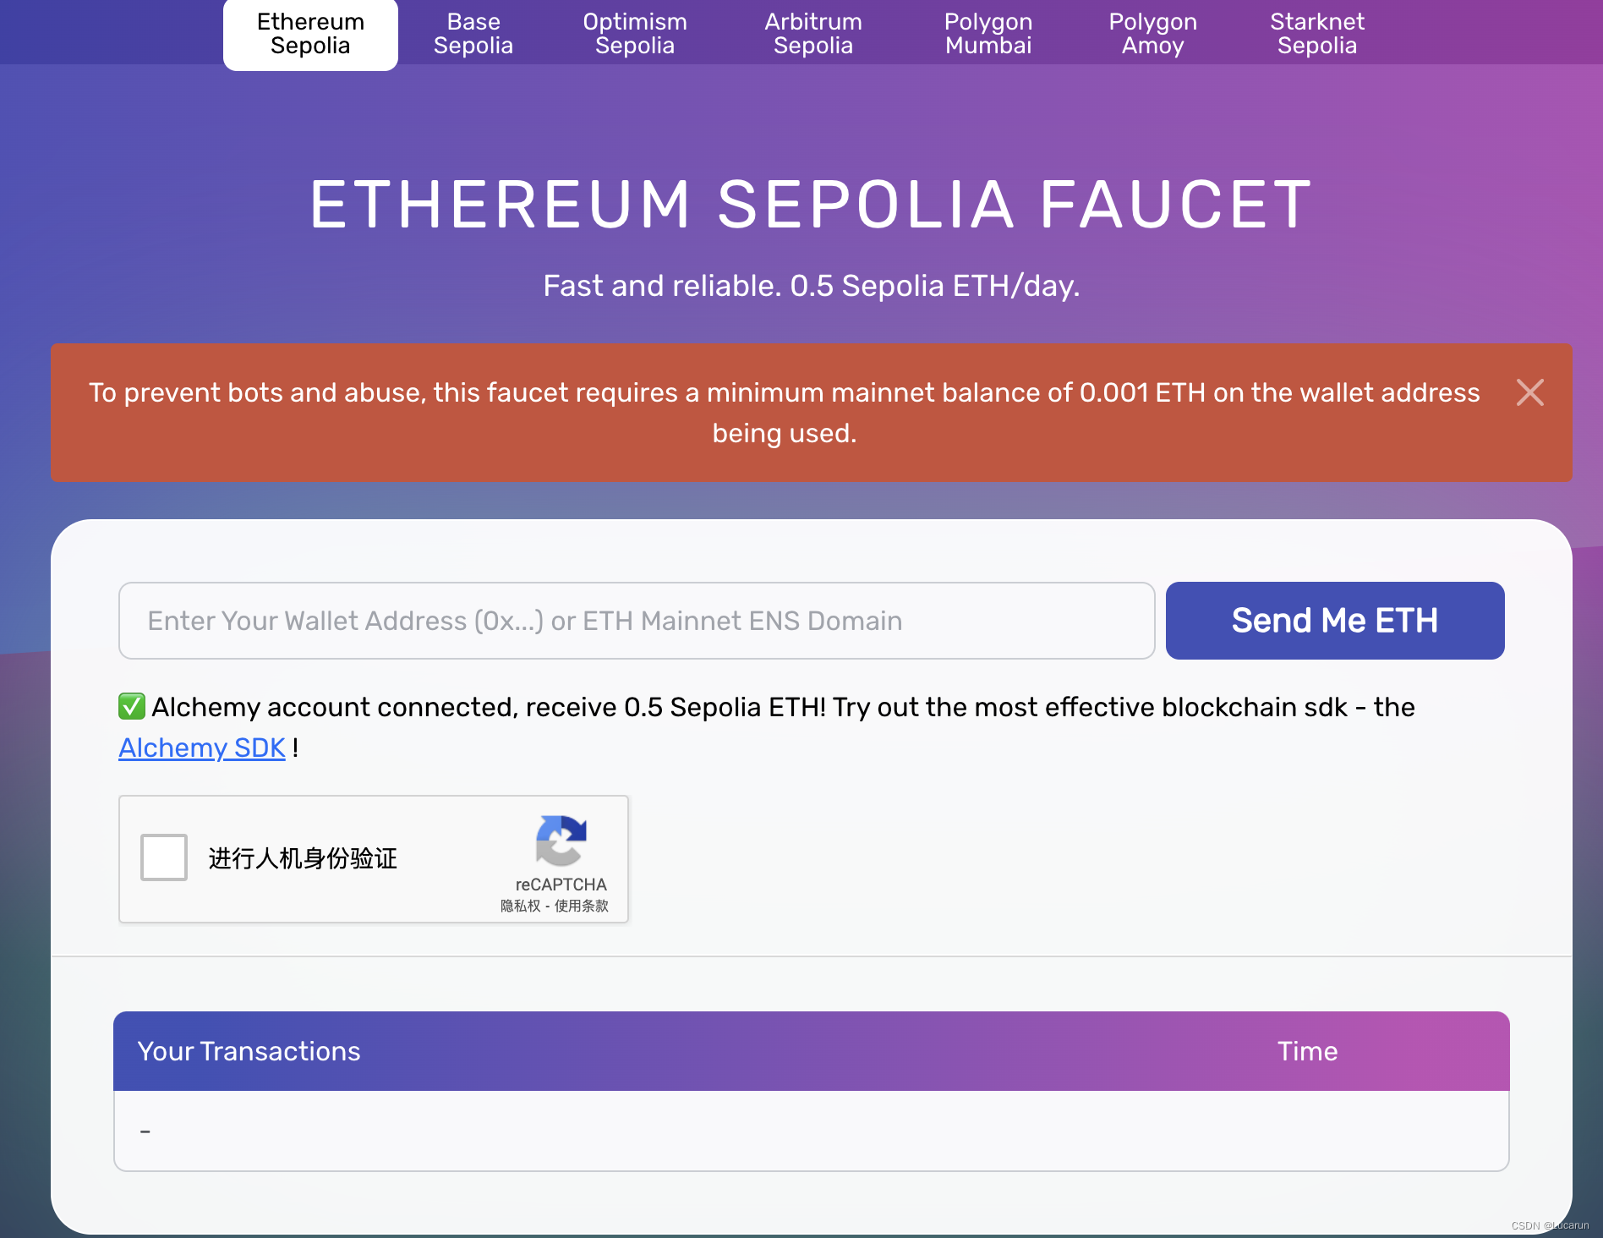Select the Polygon Amoy tab
Image resolution: width=1603 pixels, height=1238 pixels.
tap(1153, 34)
